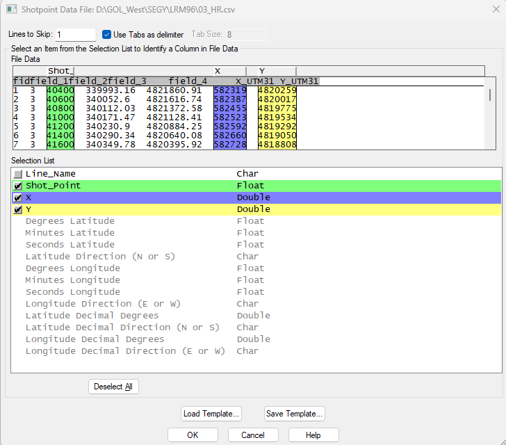Open Help for this dialog
The height and width of the screenshot is (445, 506).
coord(313,435)
